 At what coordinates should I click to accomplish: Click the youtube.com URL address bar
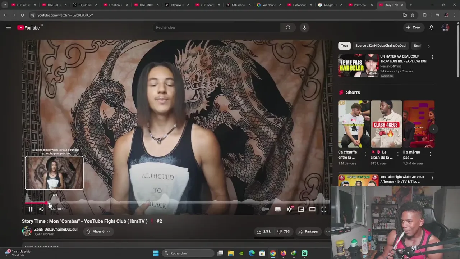tap(65, 15)
